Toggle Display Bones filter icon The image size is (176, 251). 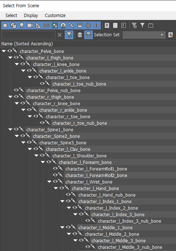tap(72, 25)
